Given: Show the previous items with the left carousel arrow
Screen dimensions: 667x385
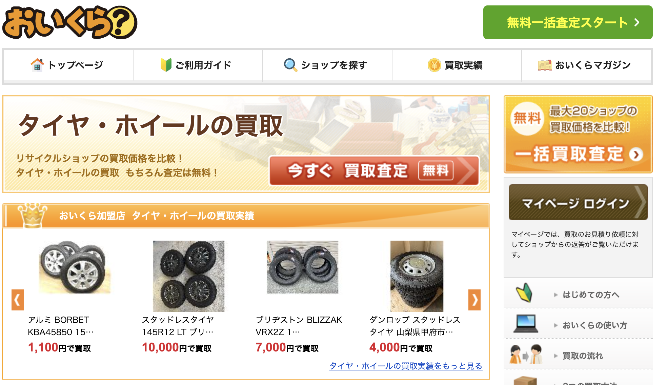Looking at the screenshot, I should 18,300.
